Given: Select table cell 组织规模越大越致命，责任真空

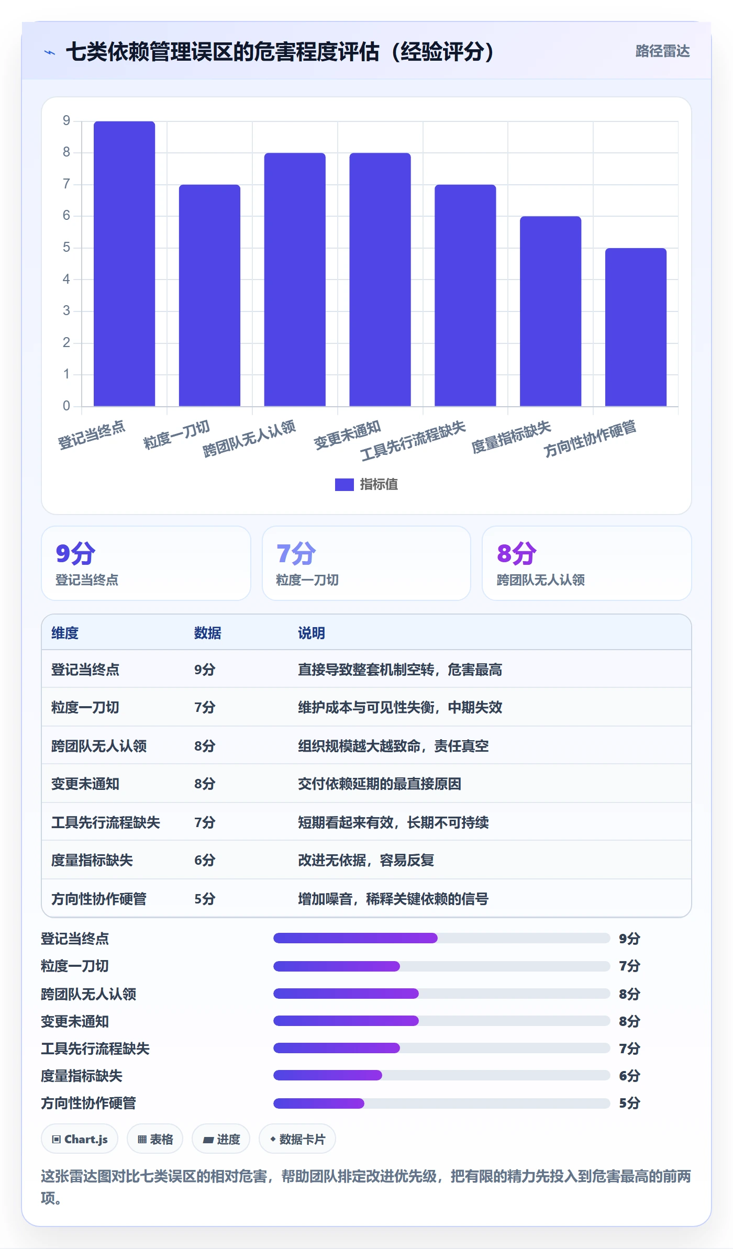Looking at the screenshot, I should (x=393, y=746).
